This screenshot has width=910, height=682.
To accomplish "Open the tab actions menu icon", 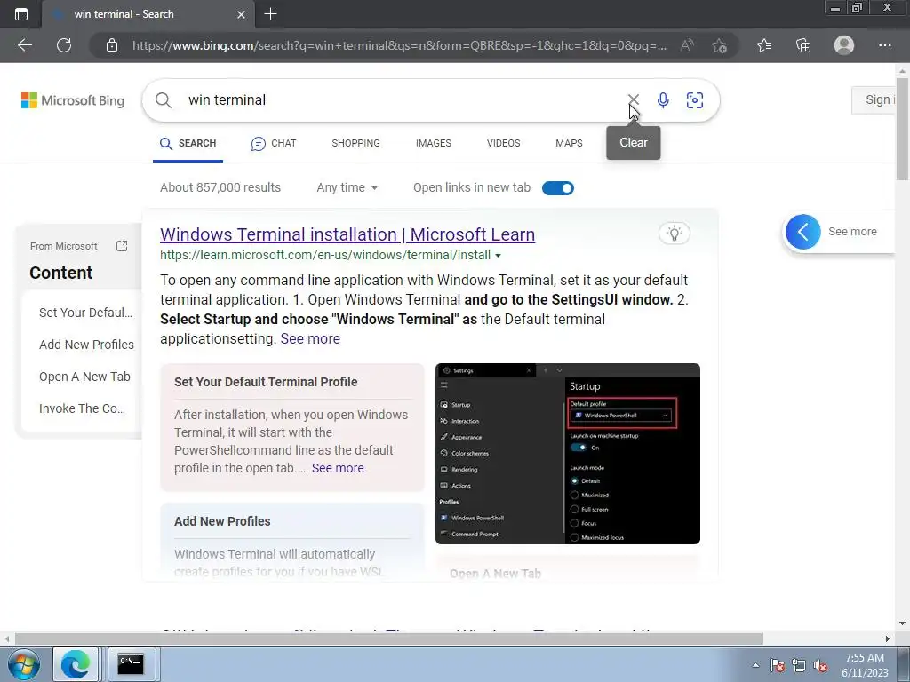I will [x=21, y=14].
